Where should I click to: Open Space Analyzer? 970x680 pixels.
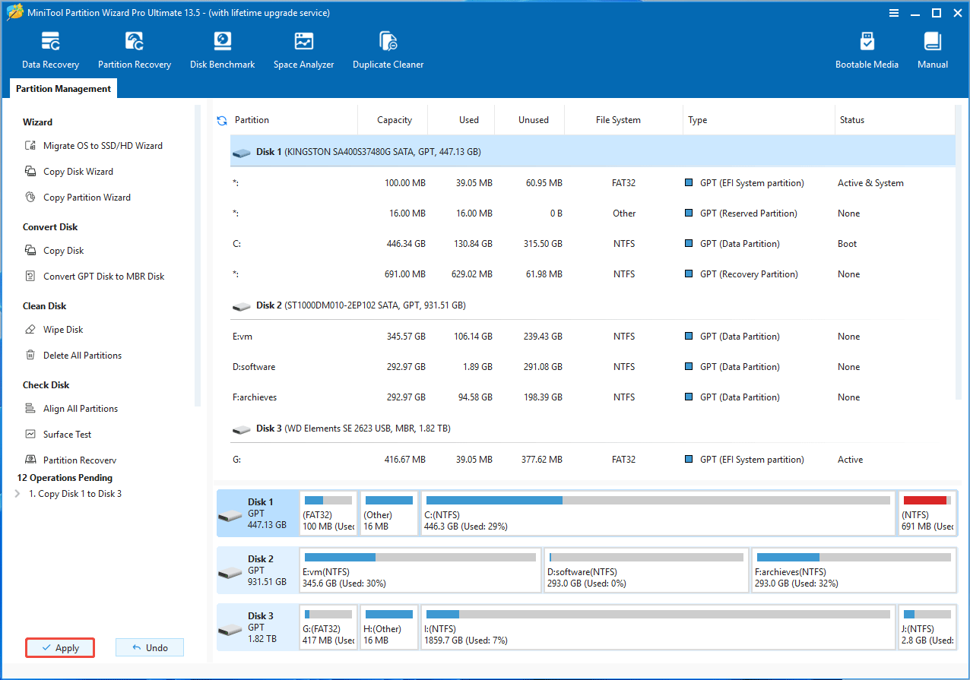click(x=303, y=49)
